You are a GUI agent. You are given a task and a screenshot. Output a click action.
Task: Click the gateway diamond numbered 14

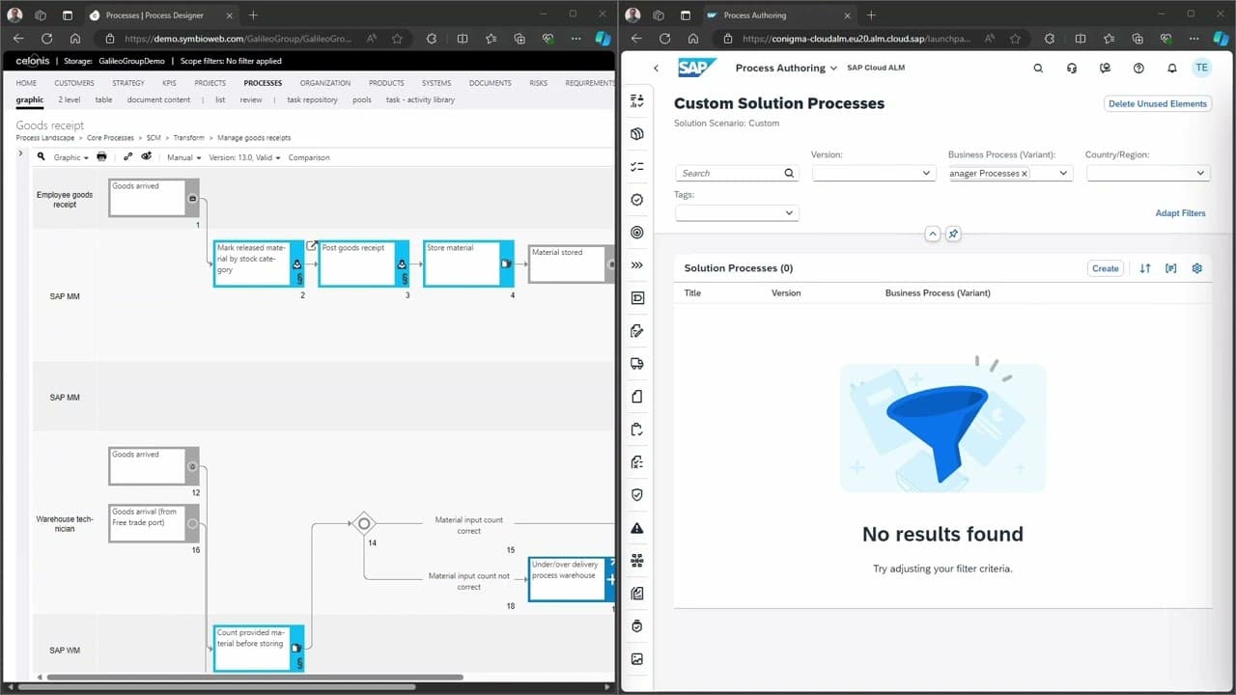coord(364,524)
